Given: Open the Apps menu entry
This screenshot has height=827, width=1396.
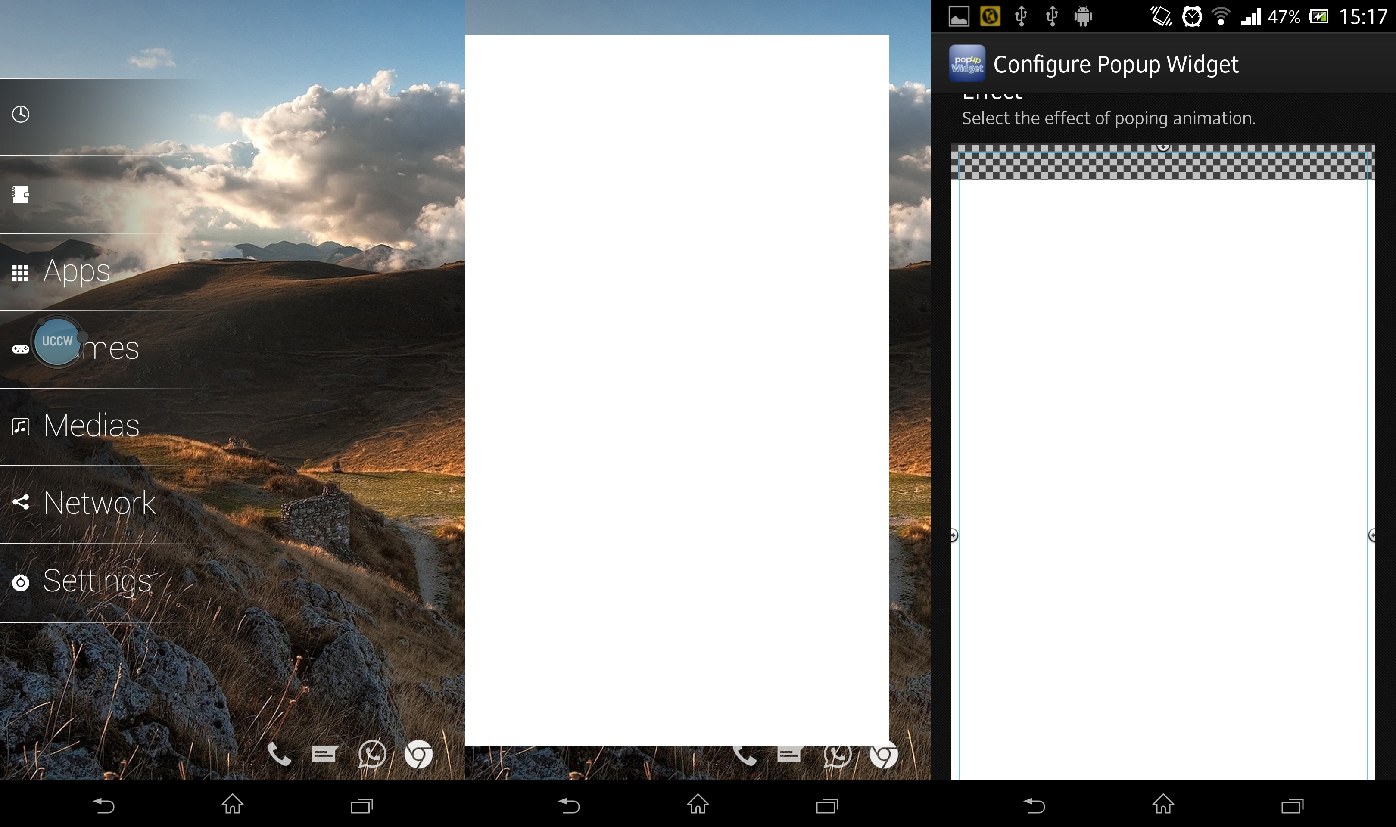Looking at the screenshot, I should pyautogui.click(x=77, y=271).
